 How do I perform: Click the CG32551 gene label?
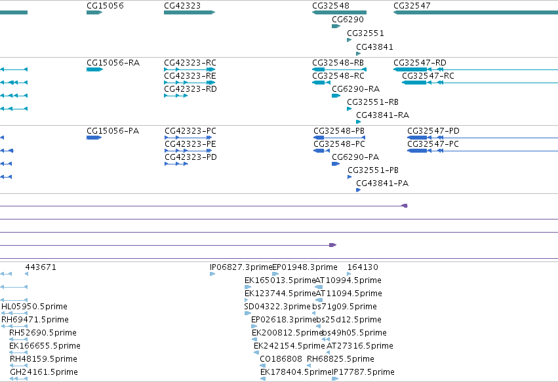pyautogui.click(x=365, y=33)
